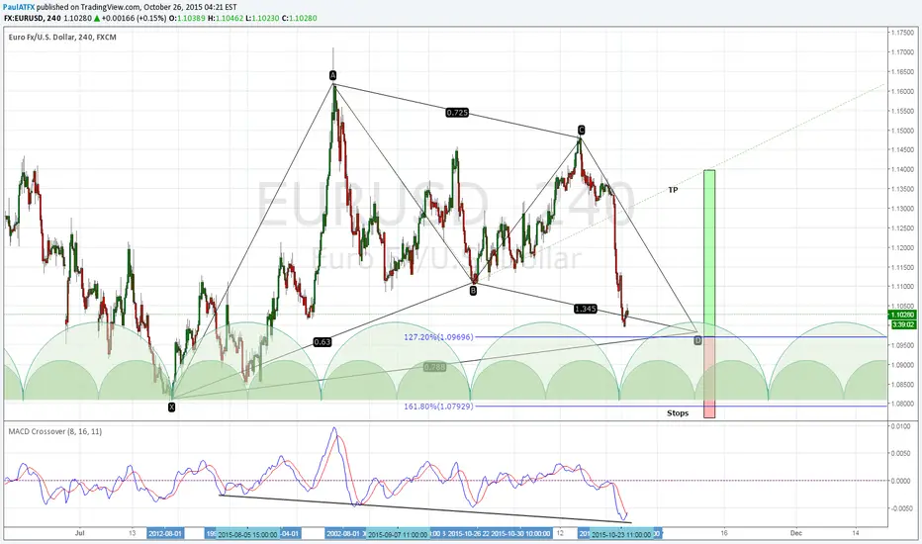Click the 0.0100 MACD scale label
Viewport: 922px width, 544px height.
(x=902, y=425)
